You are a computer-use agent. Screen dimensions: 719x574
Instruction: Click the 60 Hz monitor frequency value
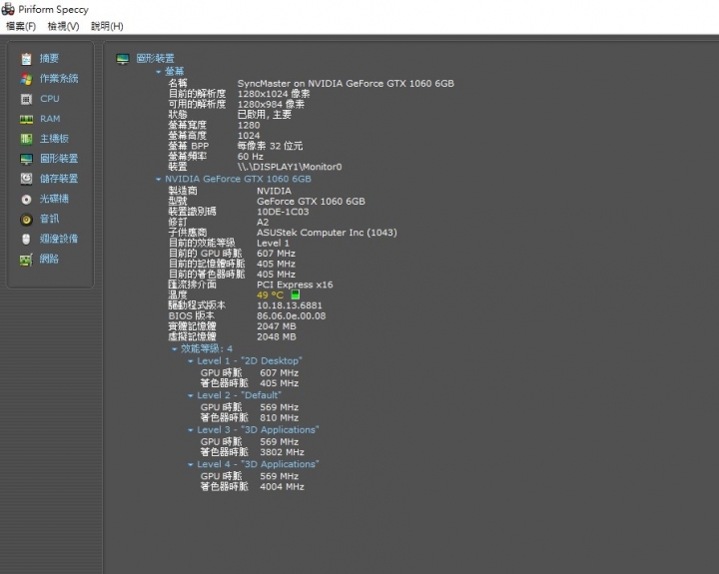[x=251, y=157]
